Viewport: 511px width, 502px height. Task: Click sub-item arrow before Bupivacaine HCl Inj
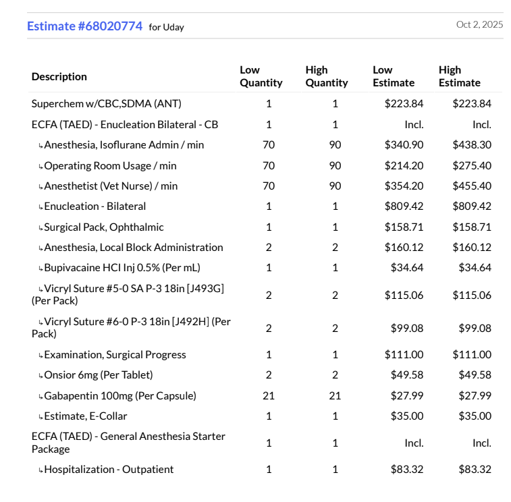click(41, 269)
